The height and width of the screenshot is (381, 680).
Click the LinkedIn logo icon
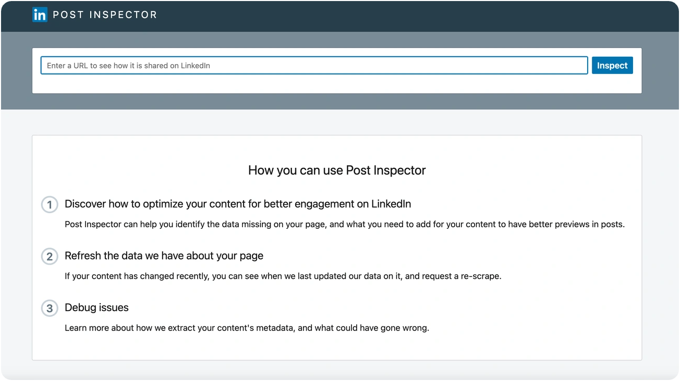[x=40, y=15]
